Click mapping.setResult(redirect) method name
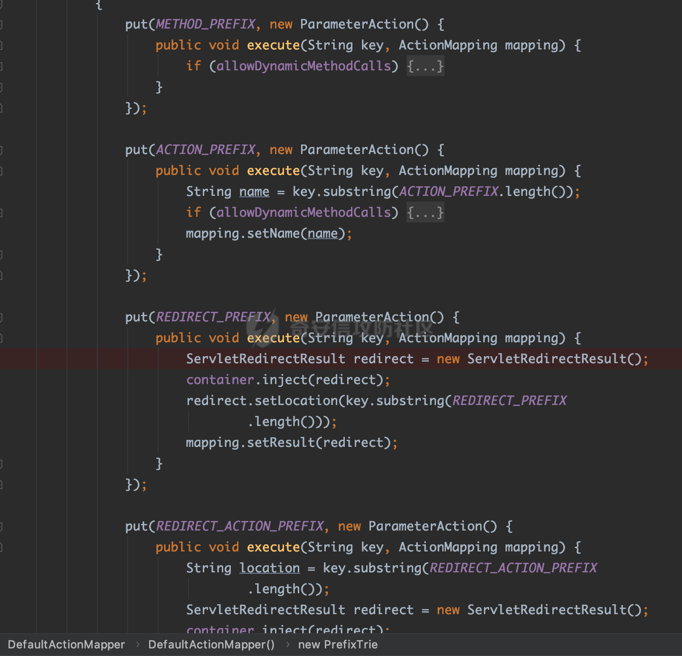Viewport: 682px width, 656px height. (281, 443)
